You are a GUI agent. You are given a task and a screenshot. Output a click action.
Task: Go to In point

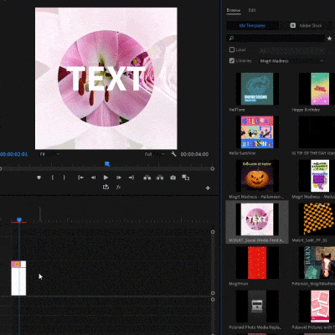80,178
